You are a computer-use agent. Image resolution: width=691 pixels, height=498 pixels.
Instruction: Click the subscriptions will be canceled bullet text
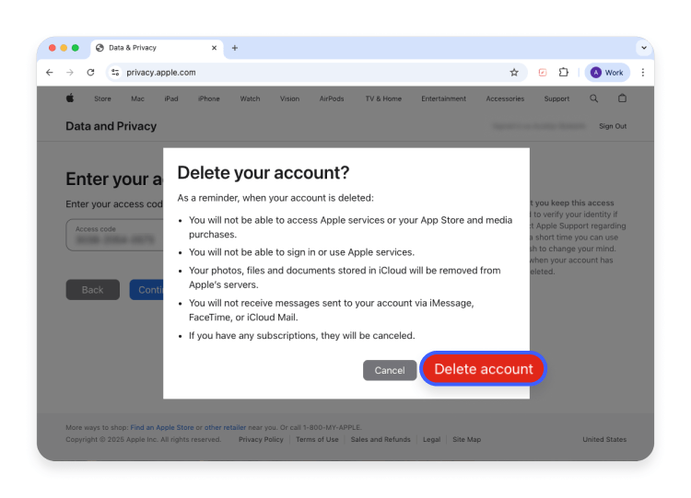[302, 335]
